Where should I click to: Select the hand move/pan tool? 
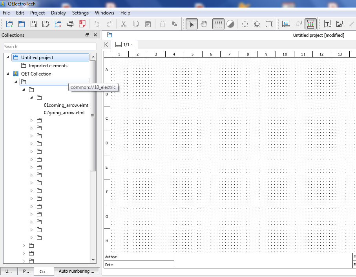[204, 24]
